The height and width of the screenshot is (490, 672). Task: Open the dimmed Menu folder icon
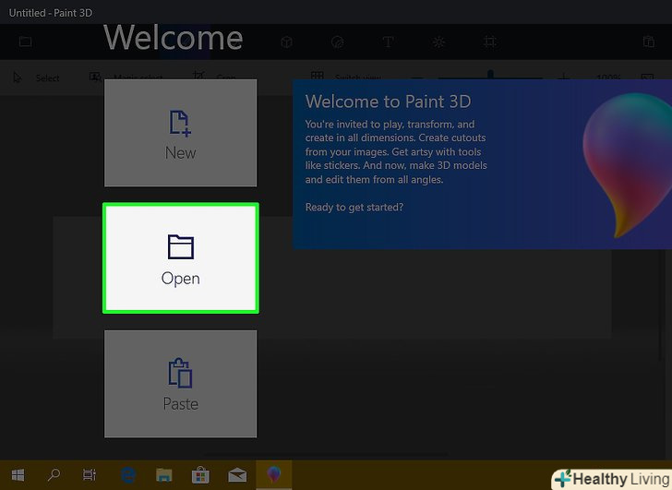coord(26,42)
